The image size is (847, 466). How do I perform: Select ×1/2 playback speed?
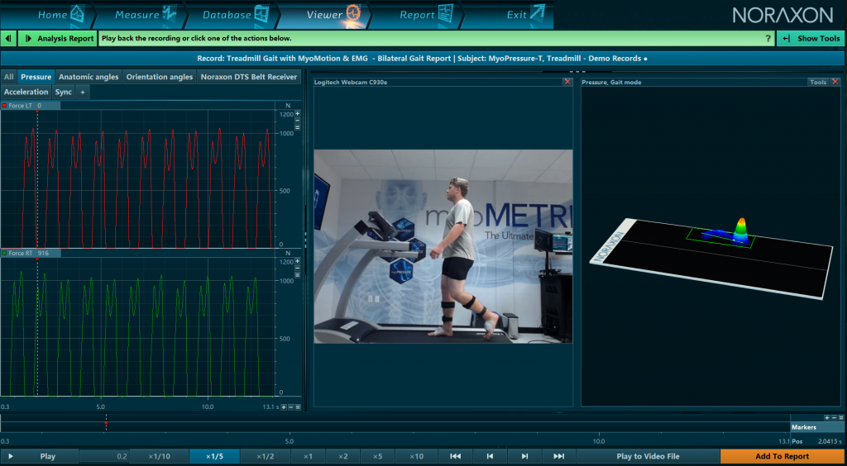point(266,456)
